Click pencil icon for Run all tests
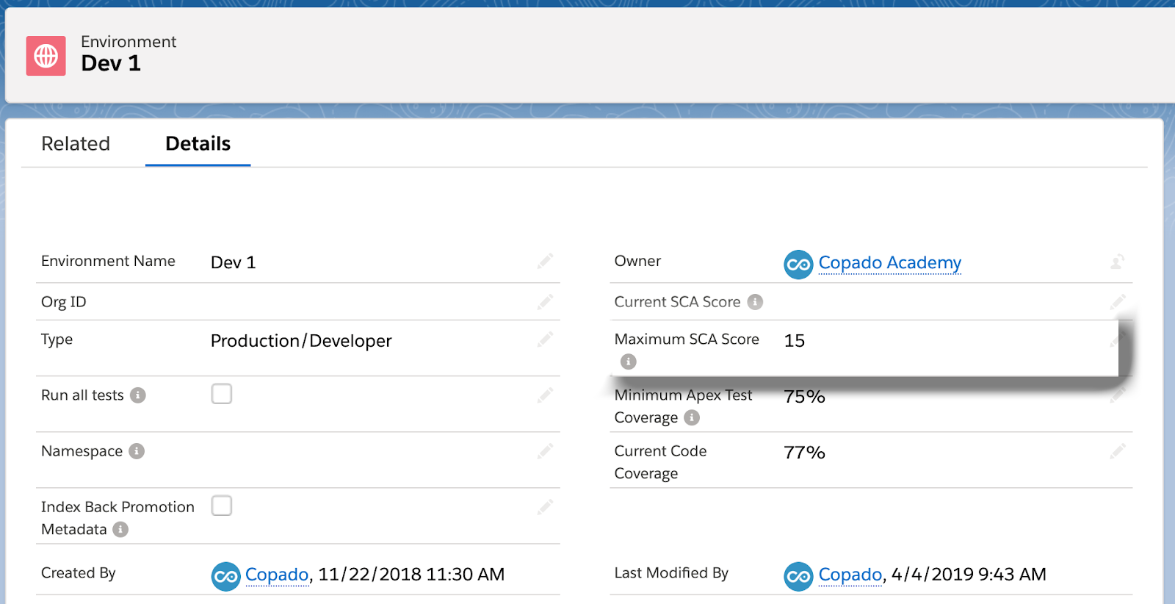 coord(545,395)
